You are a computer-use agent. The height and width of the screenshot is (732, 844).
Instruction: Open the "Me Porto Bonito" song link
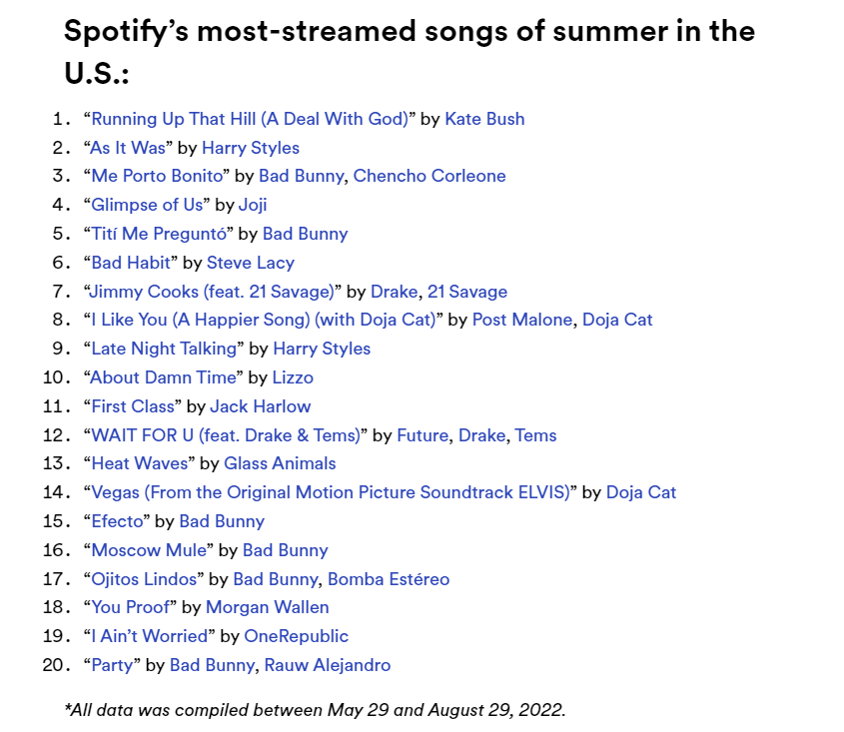coord(159,176)
